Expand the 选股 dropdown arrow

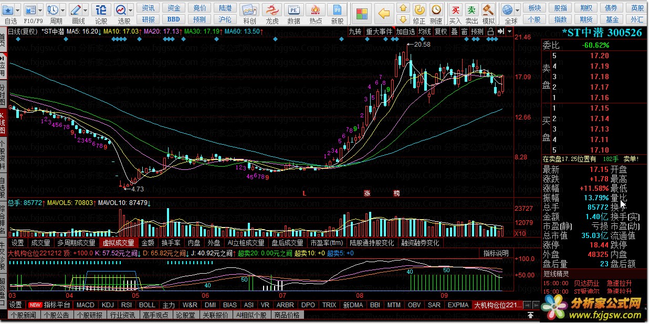pos(130,10)
